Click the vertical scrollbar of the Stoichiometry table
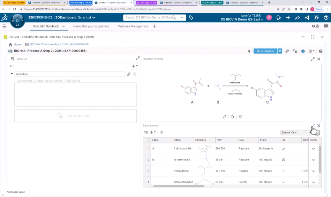Viewport: 331px width, 197px height. pos(320,159)
